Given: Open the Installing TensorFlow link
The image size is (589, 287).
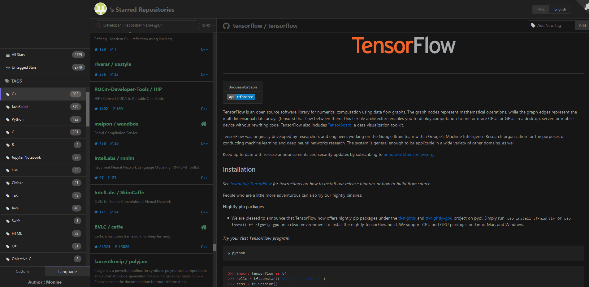Looking at the screenshot, I should (251, 184).
